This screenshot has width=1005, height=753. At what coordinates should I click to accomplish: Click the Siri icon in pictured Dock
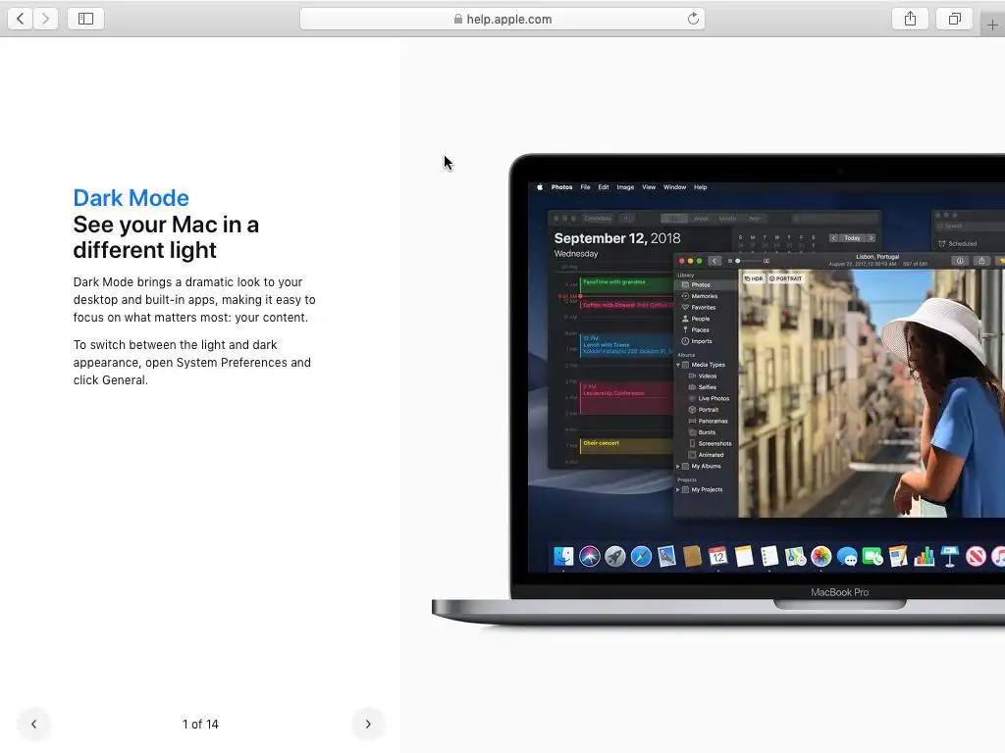(590, 557)
